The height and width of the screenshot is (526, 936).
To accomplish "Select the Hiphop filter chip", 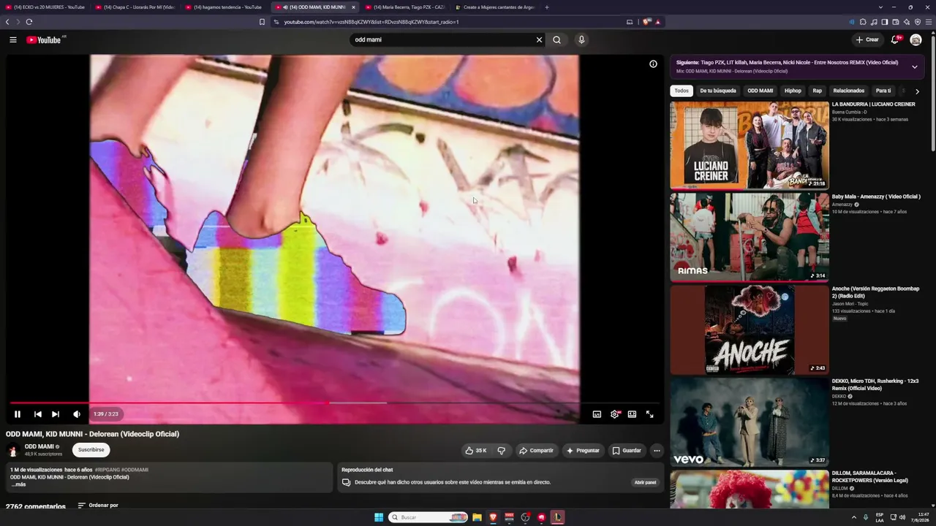I will (793, 91).
